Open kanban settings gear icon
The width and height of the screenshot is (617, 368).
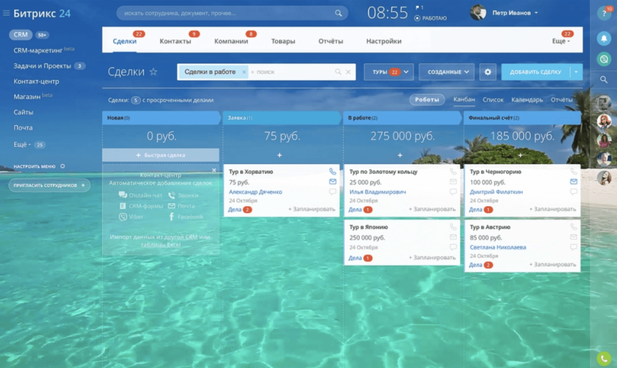point(487,72)
